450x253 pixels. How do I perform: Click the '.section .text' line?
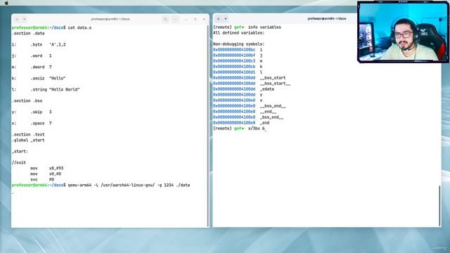(28, 134)
